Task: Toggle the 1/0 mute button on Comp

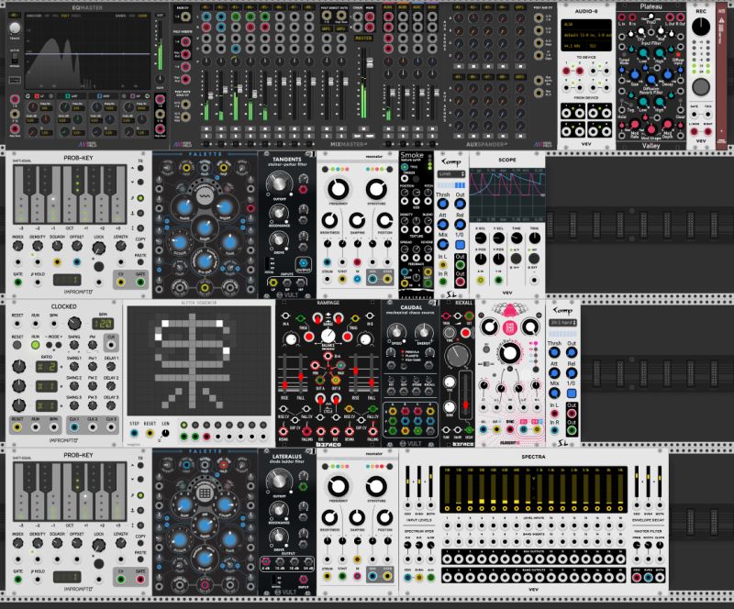Action: (461, 245)
